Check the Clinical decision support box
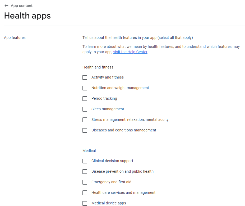 tap(85, 161)
